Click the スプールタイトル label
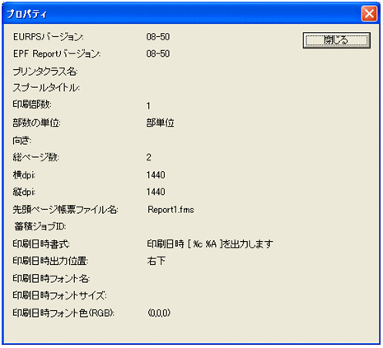Image resolution: width=383 pixels, height=348 pixels. point(46,88)
